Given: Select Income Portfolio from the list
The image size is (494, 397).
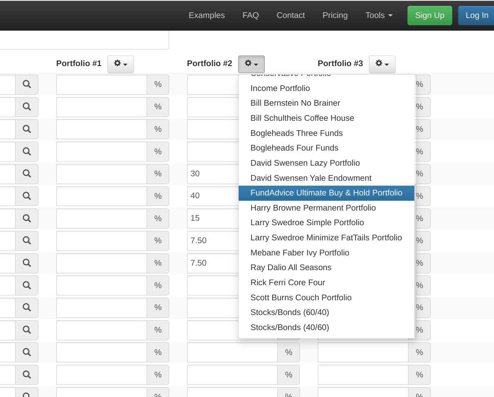Looking at the screenshot, I should pos(326,88).
